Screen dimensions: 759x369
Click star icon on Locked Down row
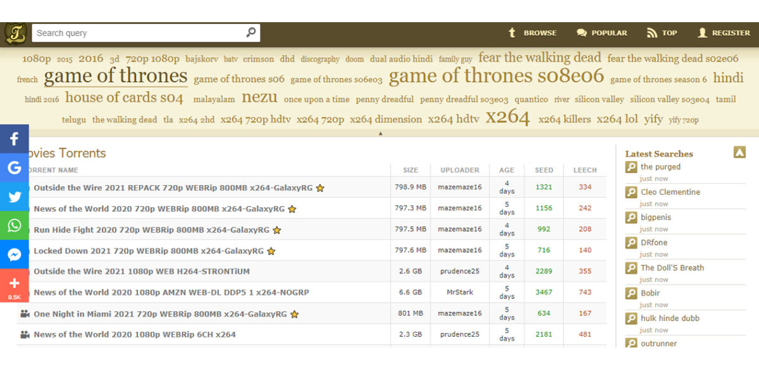271,251
